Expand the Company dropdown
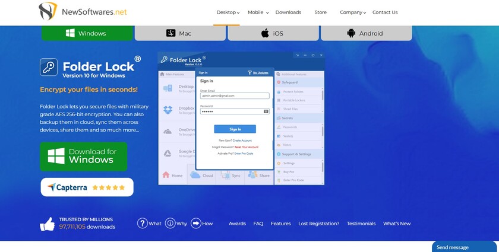499x252 pixels. click(353, 12)
